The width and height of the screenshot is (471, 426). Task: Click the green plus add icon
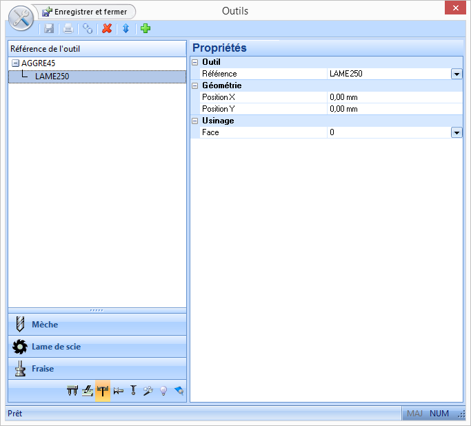point(145,28)
